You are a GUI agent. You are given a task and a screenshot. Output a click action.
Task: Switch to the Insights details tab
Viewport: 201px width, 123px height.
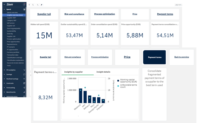point(103,72)
